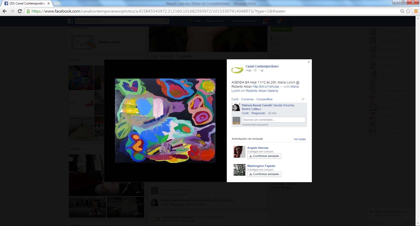Bookmark this page with the star icon

pyautogui.click(x=408, y=11)
